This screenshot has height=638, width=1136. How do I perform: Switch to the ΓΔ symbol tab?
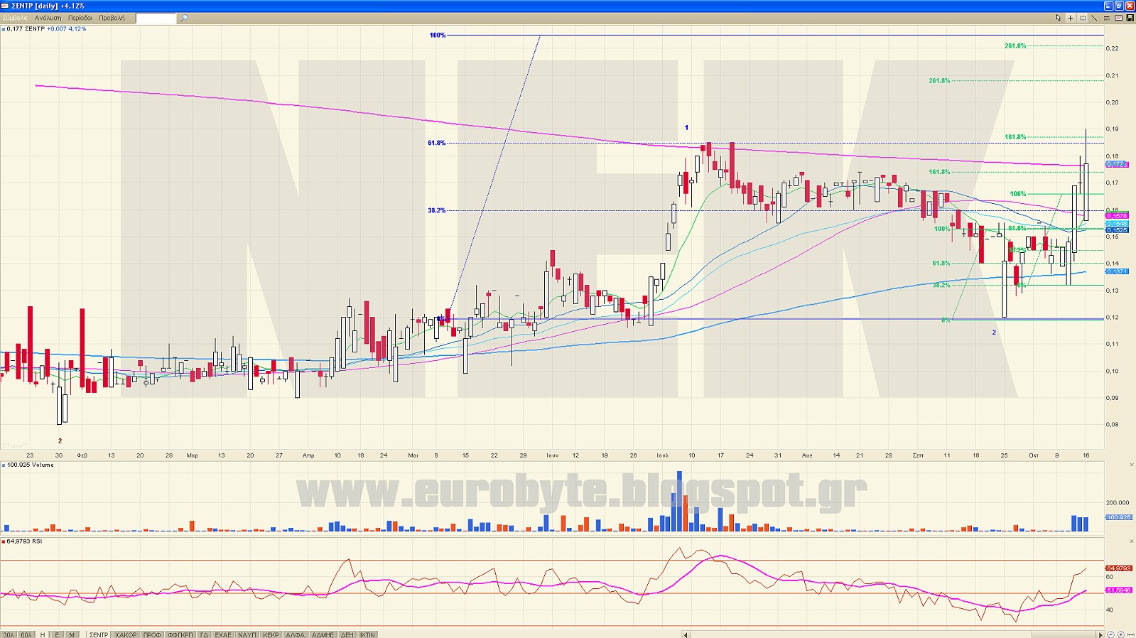[x=204, y=634]
